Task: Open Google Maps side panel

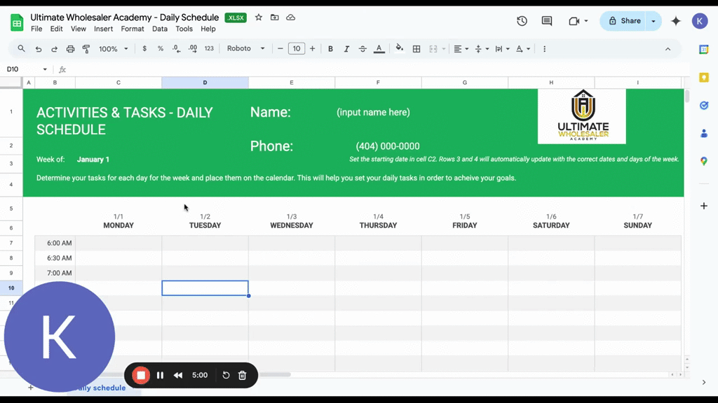Action: pos(704,161)
